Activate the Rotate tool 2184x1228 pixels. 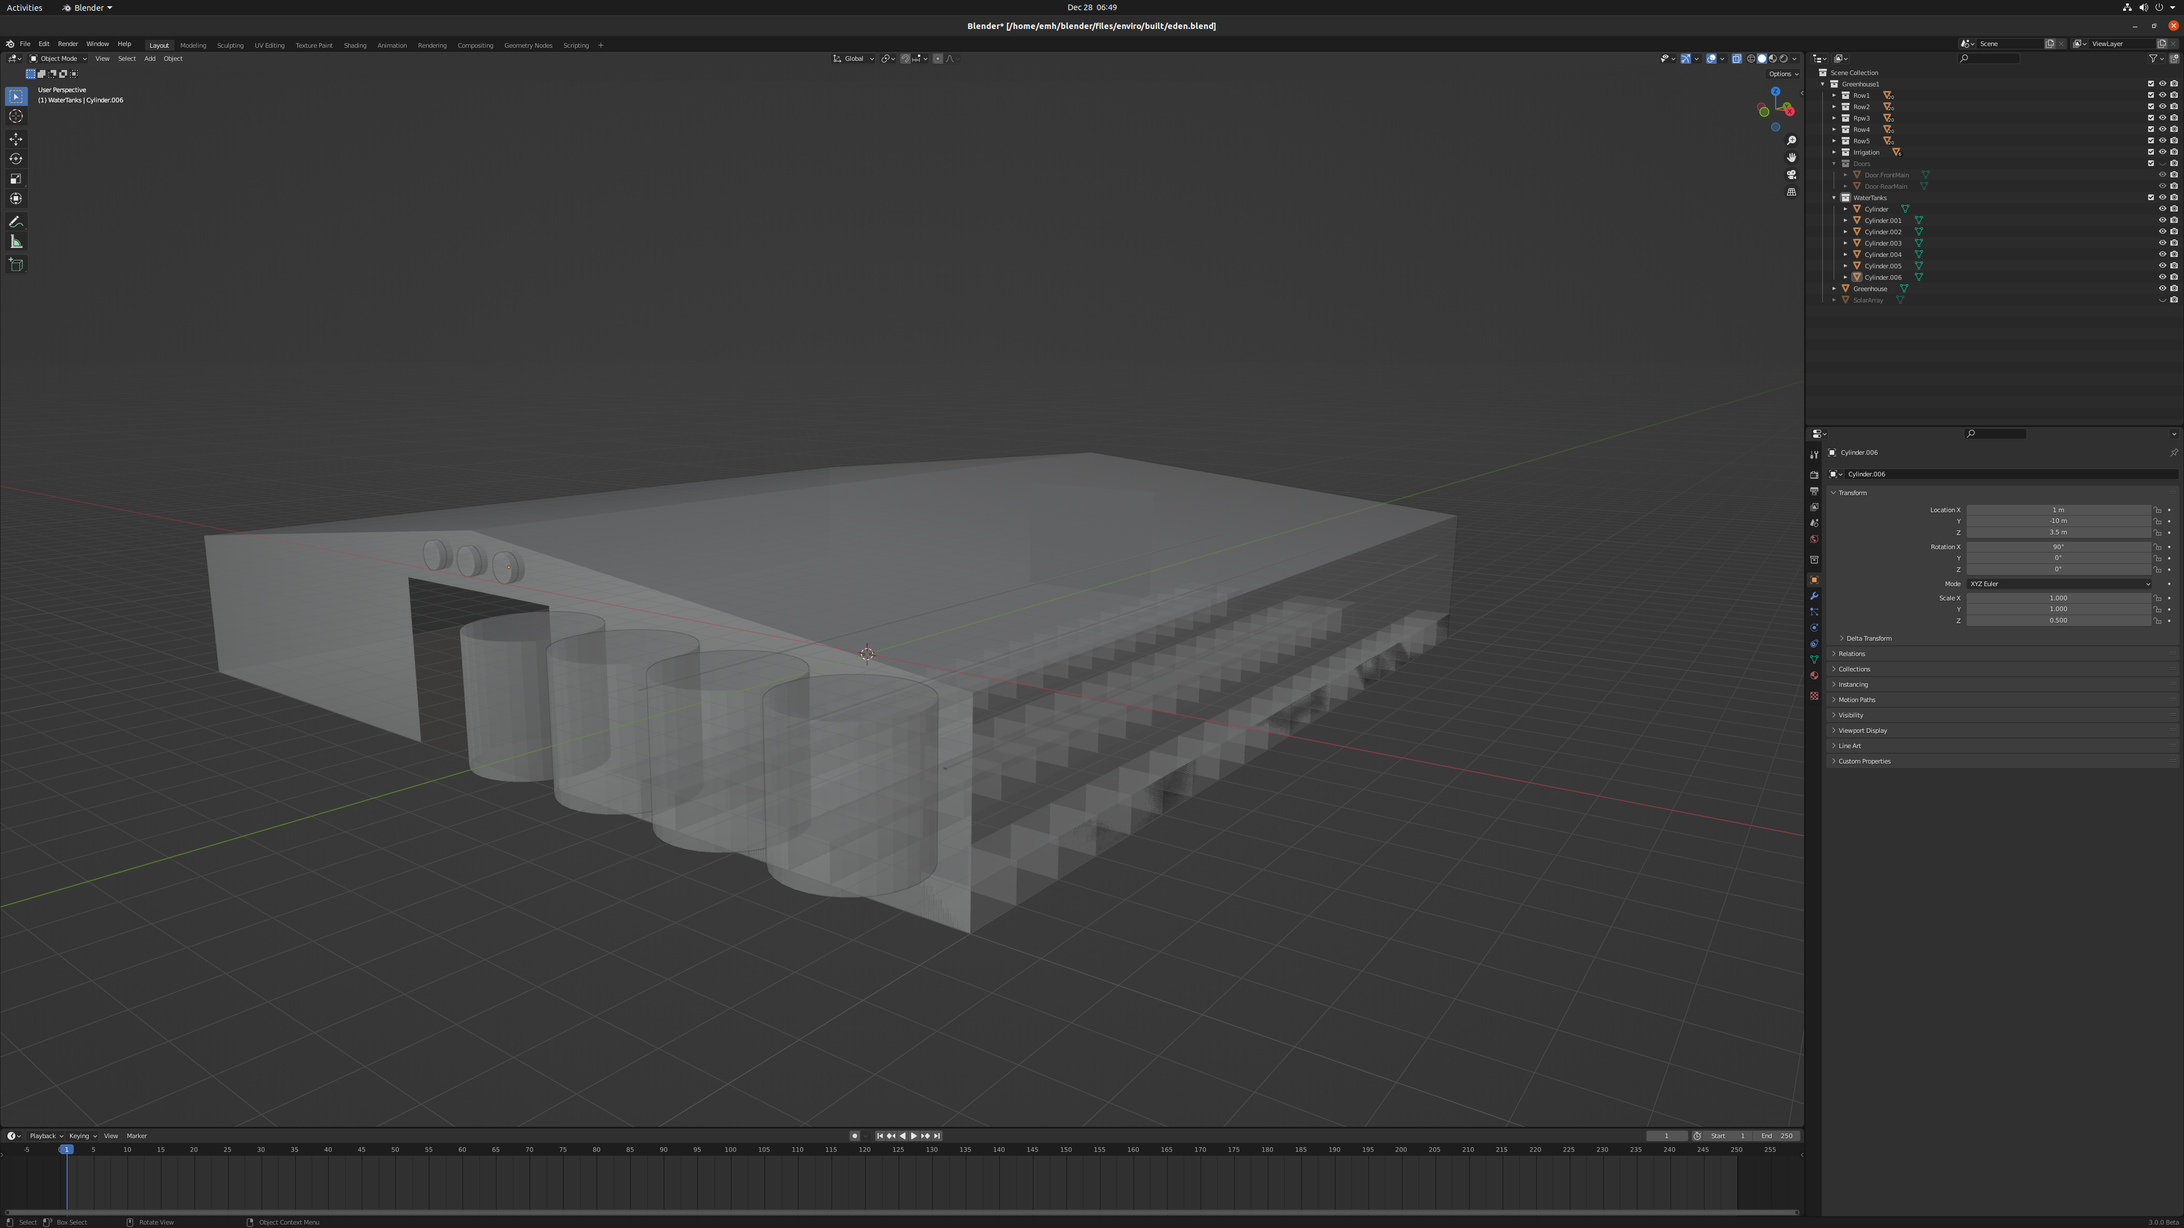click(16, 159)
